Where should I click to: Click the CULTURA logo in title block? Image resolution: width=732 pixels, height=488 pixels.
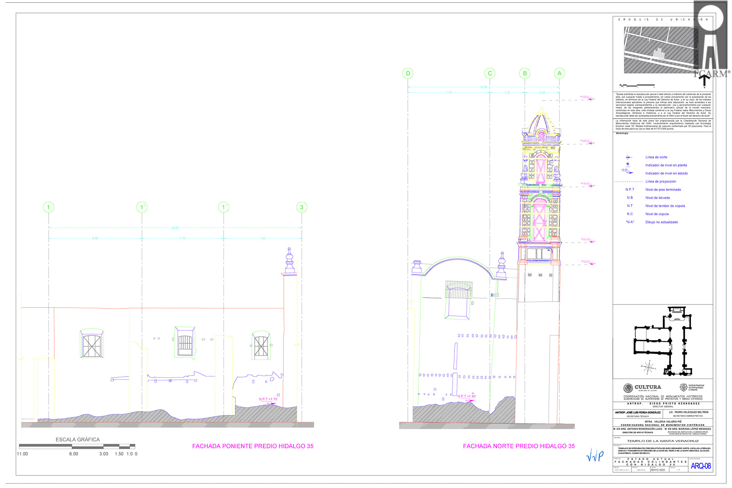[x=643, y=388]
